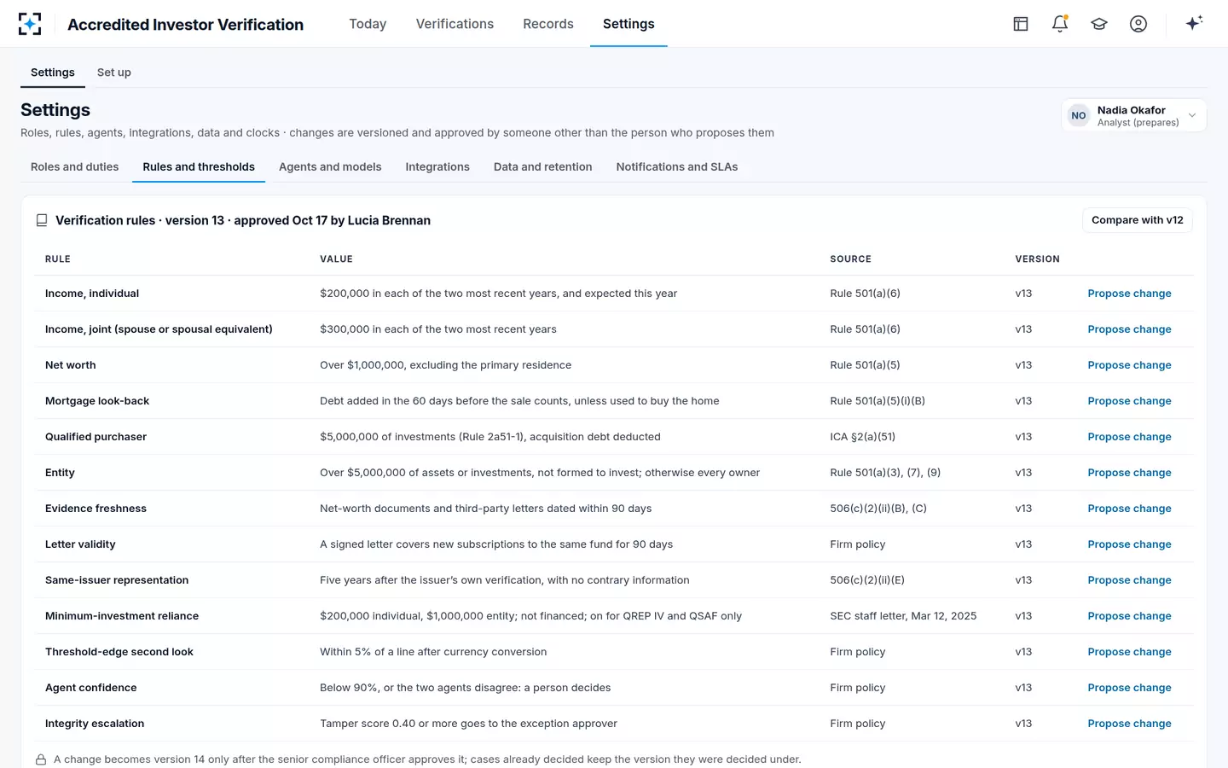Click the Compare with v12 button
Screen dimensions: 1228x768
1138,220
